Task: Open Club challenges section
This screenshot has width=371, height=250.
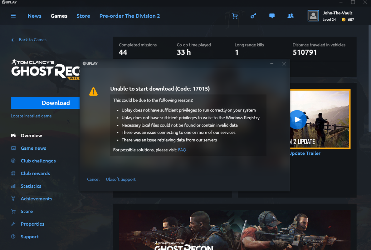Action: click(38, 161)
